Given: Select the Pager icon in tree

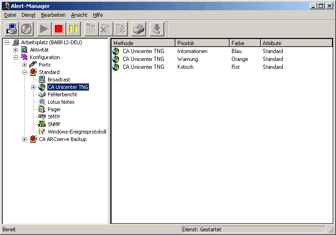Looking at the screenshot, I should pyautogui.click(x=42, y=109).
